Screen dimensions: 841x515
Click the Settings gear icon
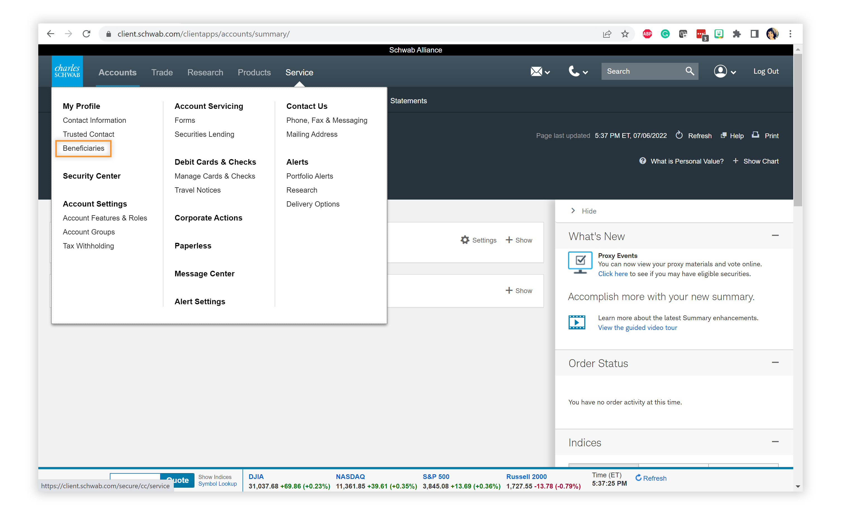pos(465,240)
